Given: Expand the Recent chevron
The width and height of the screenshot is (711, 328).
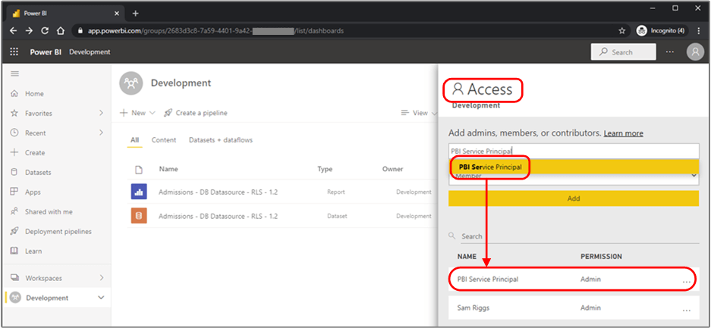Looking at the screenshot, I should click(101, 133).
